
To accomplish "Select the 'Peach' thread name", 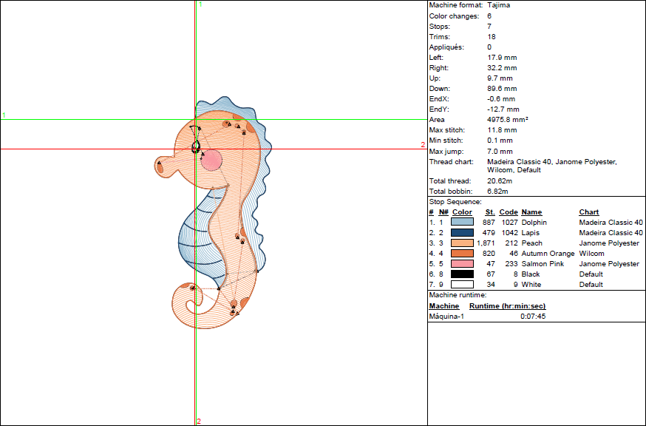I will (532, 243).
